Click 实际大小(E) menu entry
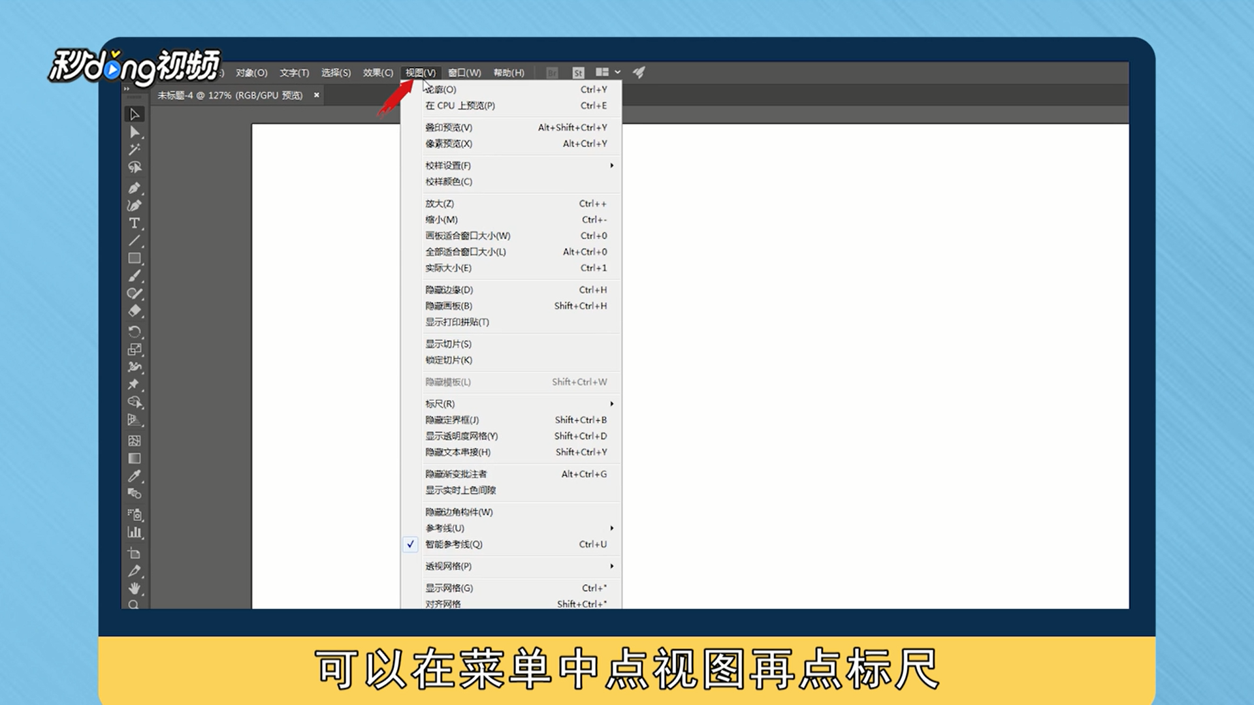 [x=448, y=268]
